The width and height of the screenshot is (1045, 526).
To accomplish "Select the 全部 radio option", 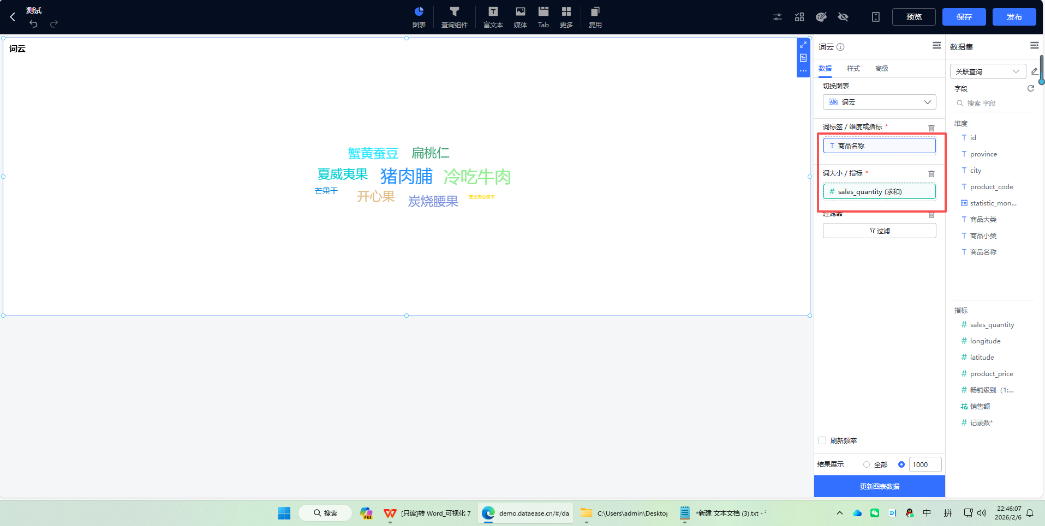I will click(867, 464).
